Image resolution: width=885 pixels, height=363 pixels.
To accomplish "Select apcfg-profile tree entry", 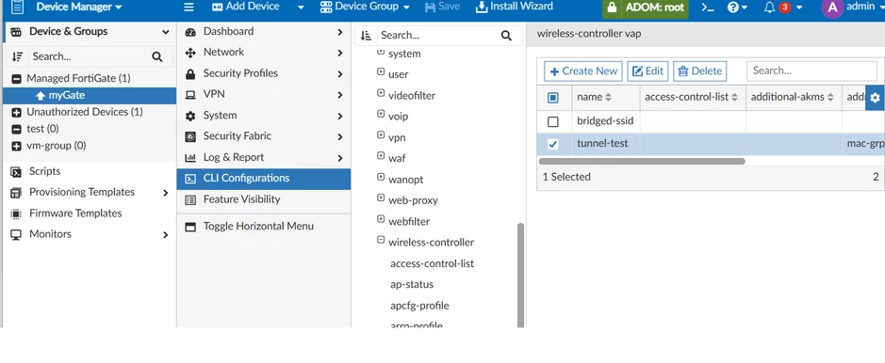I will (420, 306).
